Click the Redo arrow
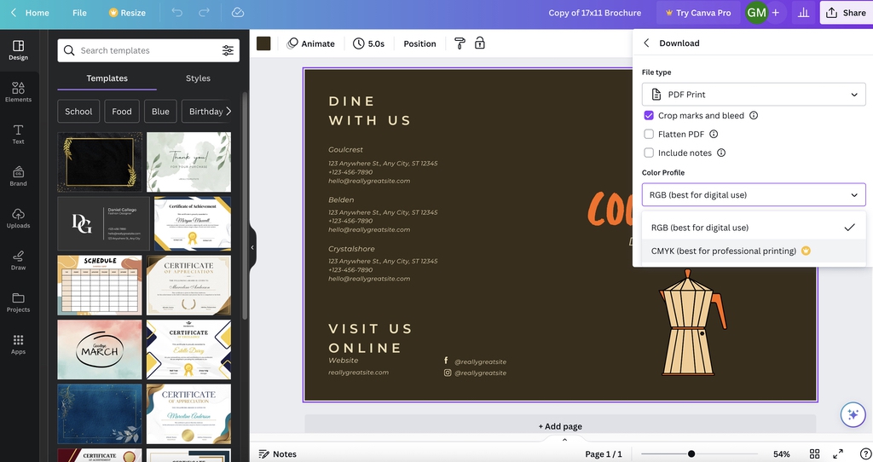Viewport: 873px width, 462px height. pos(205,12)
